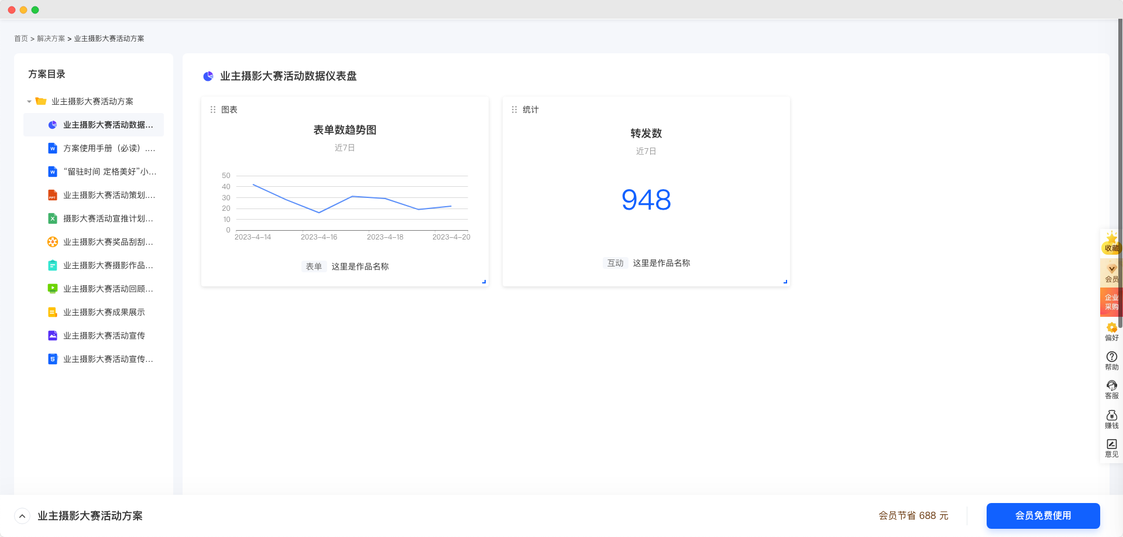The height and width of the screenshot is (537, 1123).
Task: Go to 首页 via breadcrumb
Action: (x=21, y=39)
